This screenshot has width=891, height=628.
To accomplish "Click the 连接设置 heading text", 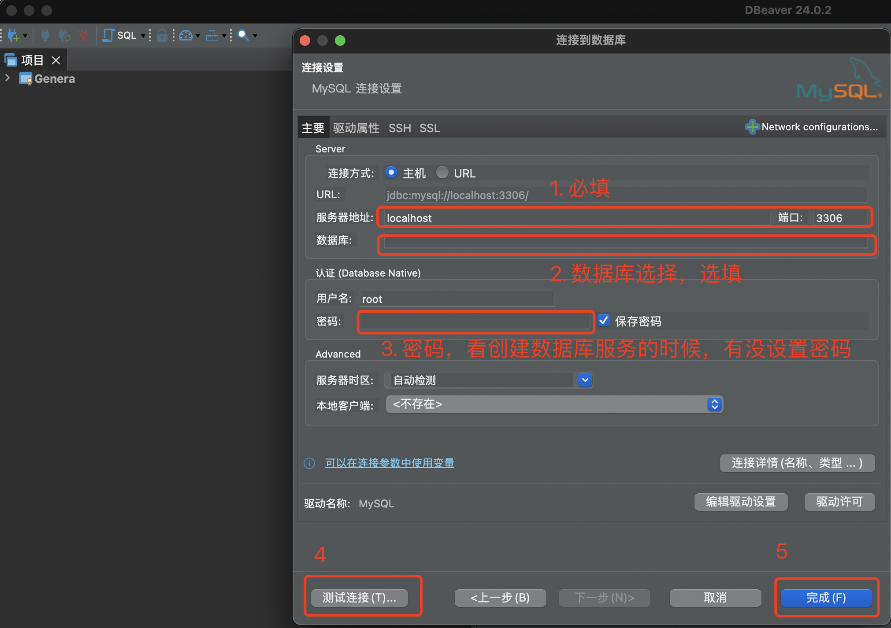I will pos(322,67).
